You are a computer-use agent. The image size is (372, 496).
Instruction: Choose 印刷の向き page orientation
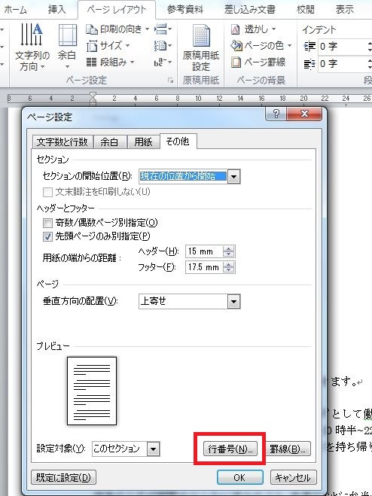pos(117,29)
